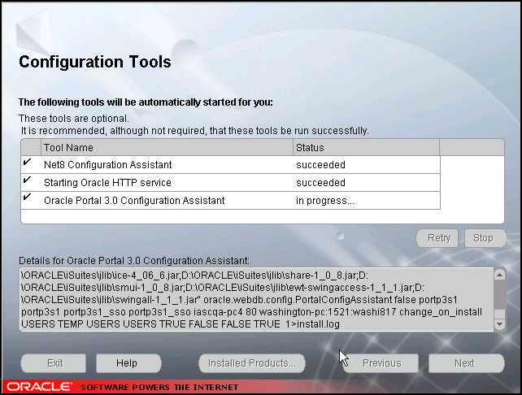Toggle checkmark for Oracle Portal 3.0 Configuration Assistant
Screen dimensions: 522x395
[x=28, y=197]
